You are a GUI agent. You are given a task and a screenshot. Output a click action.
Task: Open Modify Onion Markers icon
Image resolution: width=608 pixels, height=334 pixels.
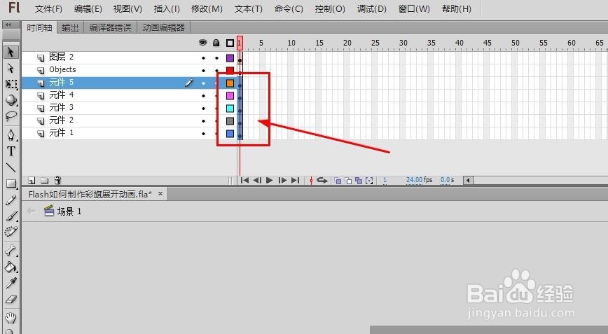(x=369, y=181)
